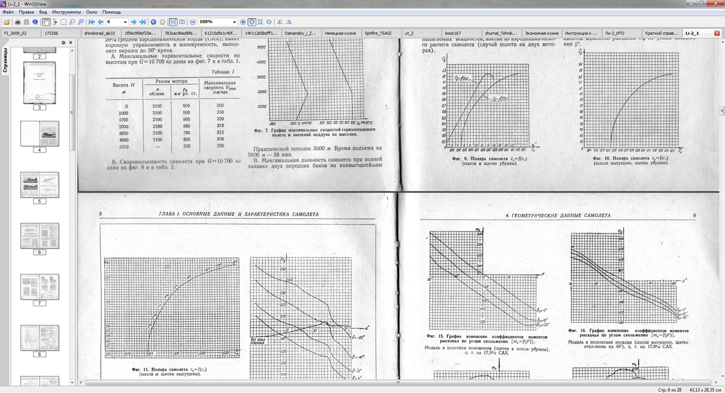
Task: Go to next page with the arrow icon
Action: pos(134,22)
